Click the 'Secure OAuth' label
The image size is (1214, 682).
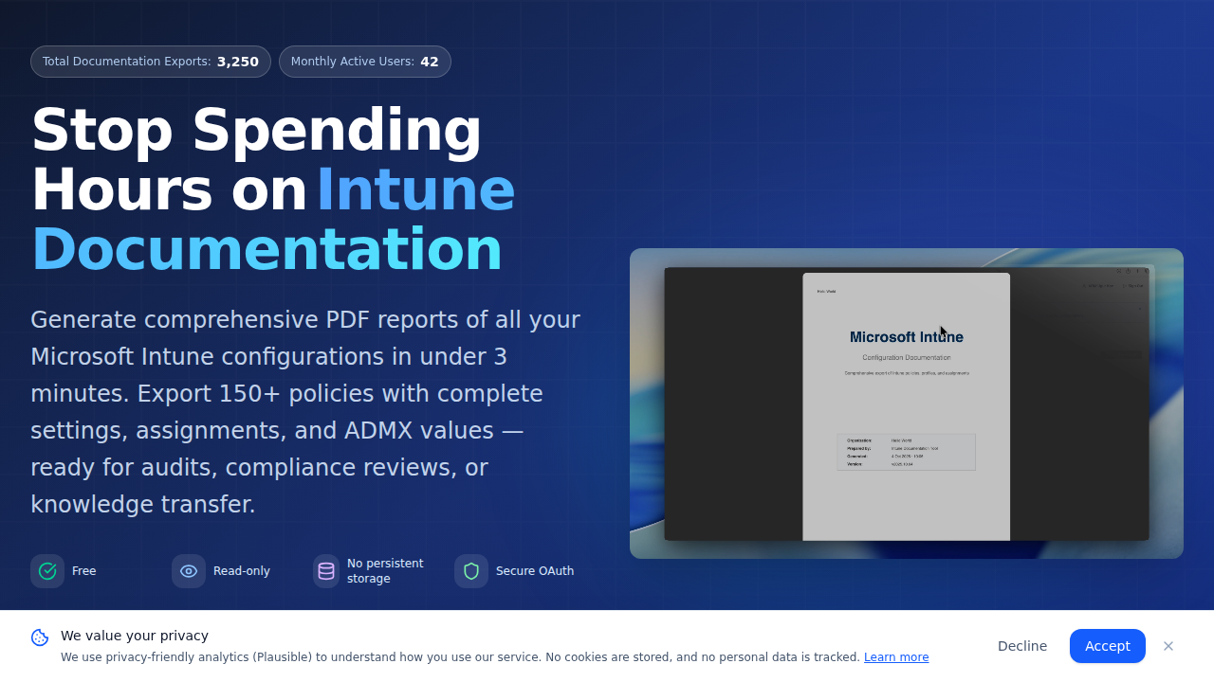pos(535,571)
